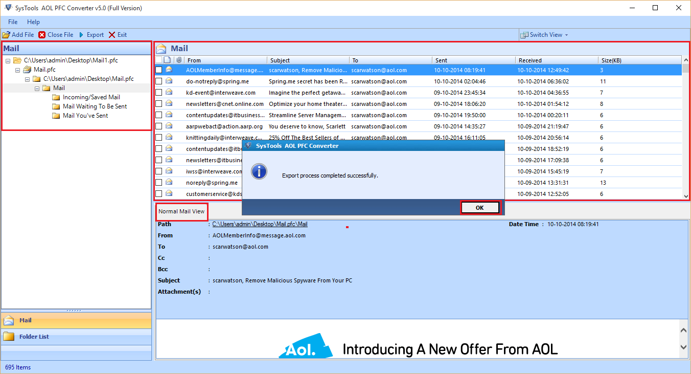Switch to the Mail navigation pane
691x374 pixels.
(x=76, y=320)
